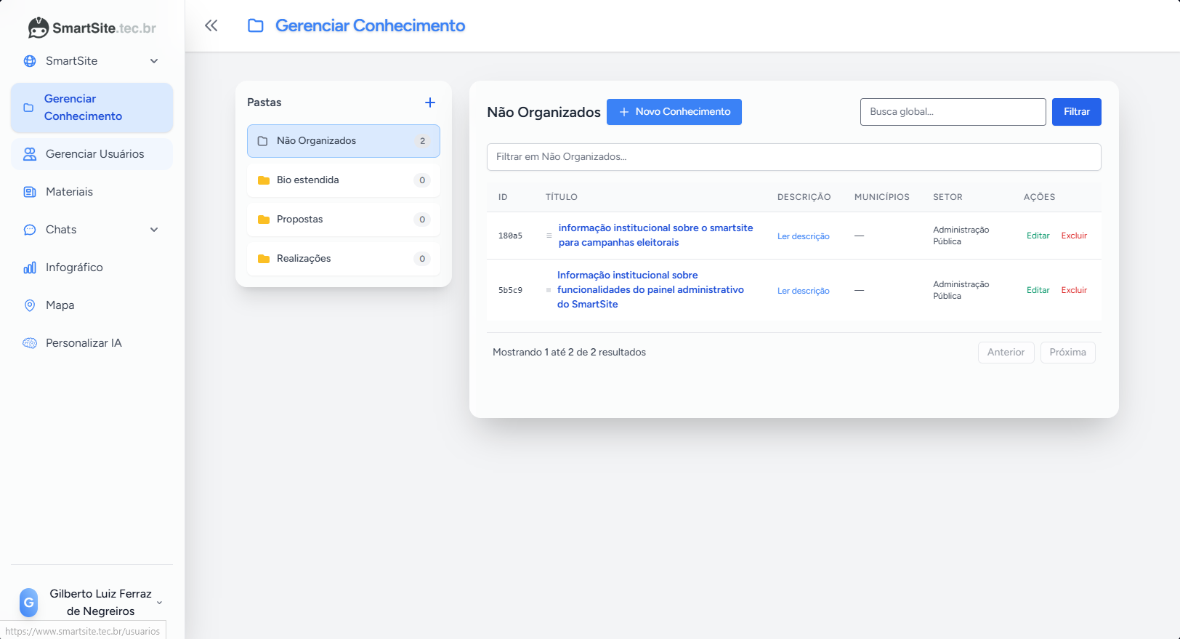Focus the Busca global search field
Viewport: 1180px width, 639px height.
click(x=953, y=112)
